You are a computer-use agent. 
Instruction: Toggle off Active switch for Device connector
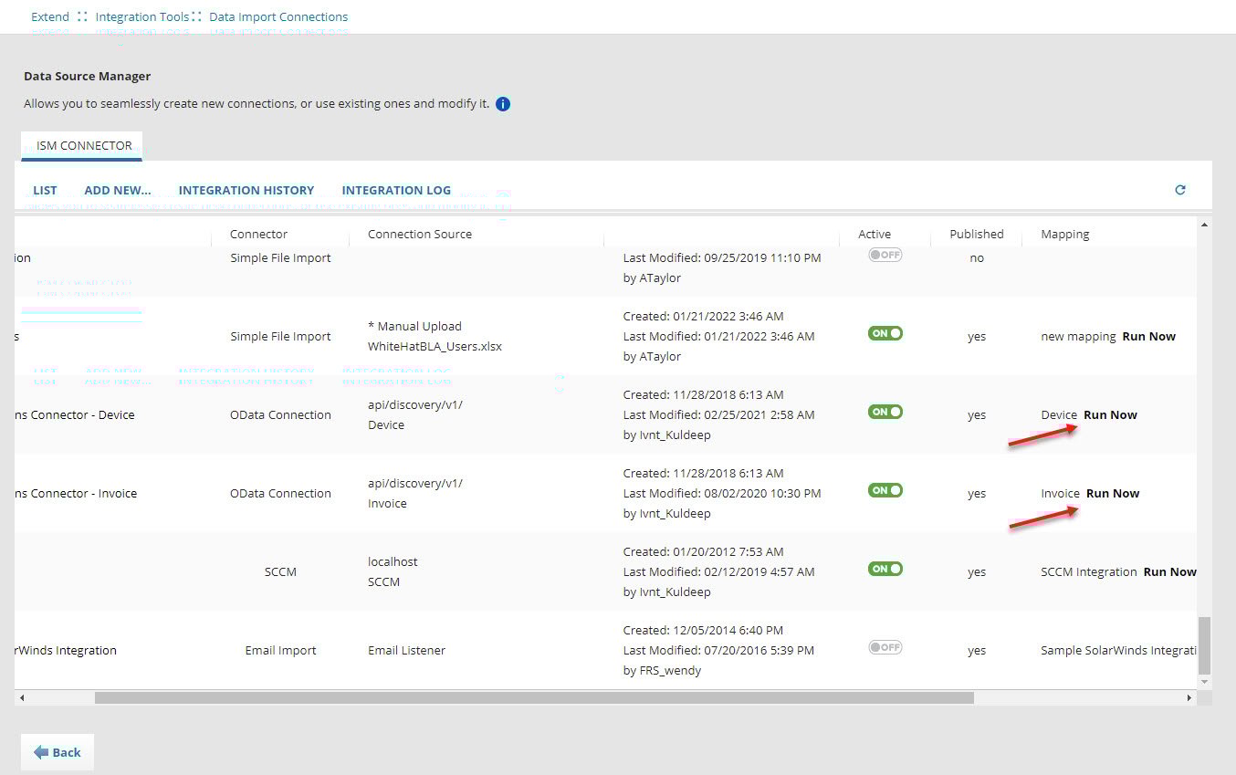[885, 412]
